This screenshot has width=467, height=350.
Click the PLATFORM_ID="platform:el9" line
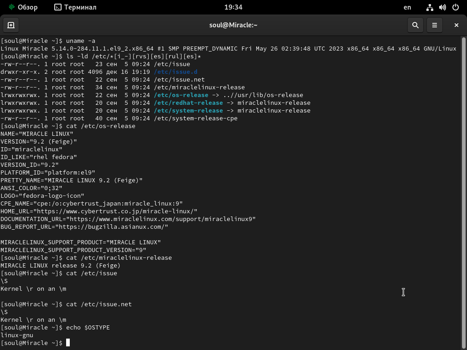pos(47,172)
